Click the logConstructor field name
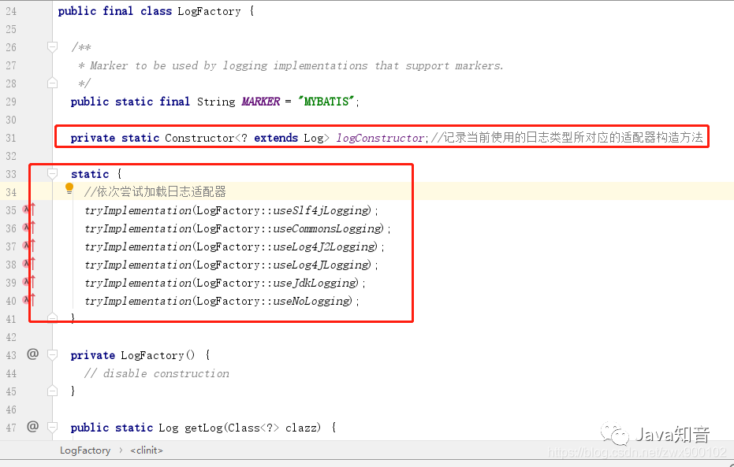Screen dimensions: 734x467 pyautogui.click(x=380, y=138)
